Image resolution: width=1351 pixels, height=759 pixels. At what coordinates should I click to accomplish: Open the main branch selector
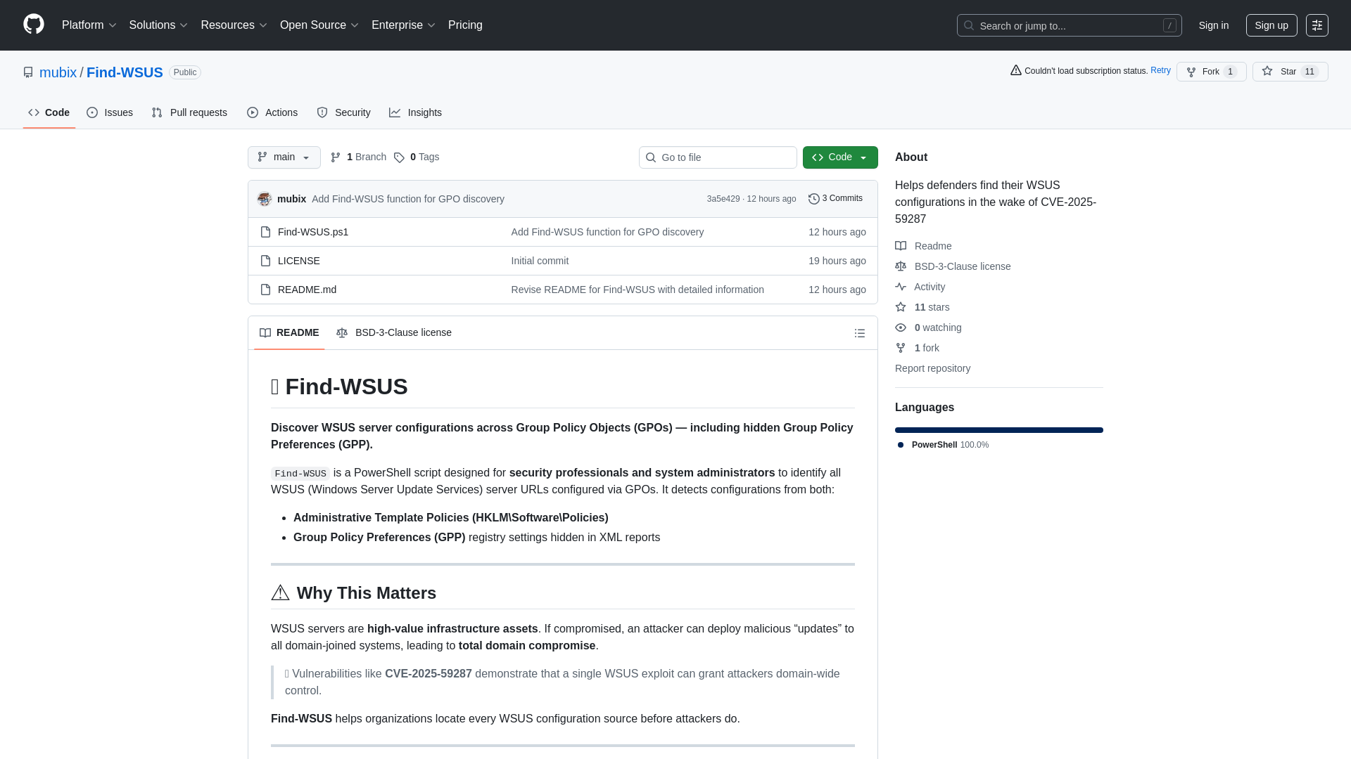tap(284, 157)
